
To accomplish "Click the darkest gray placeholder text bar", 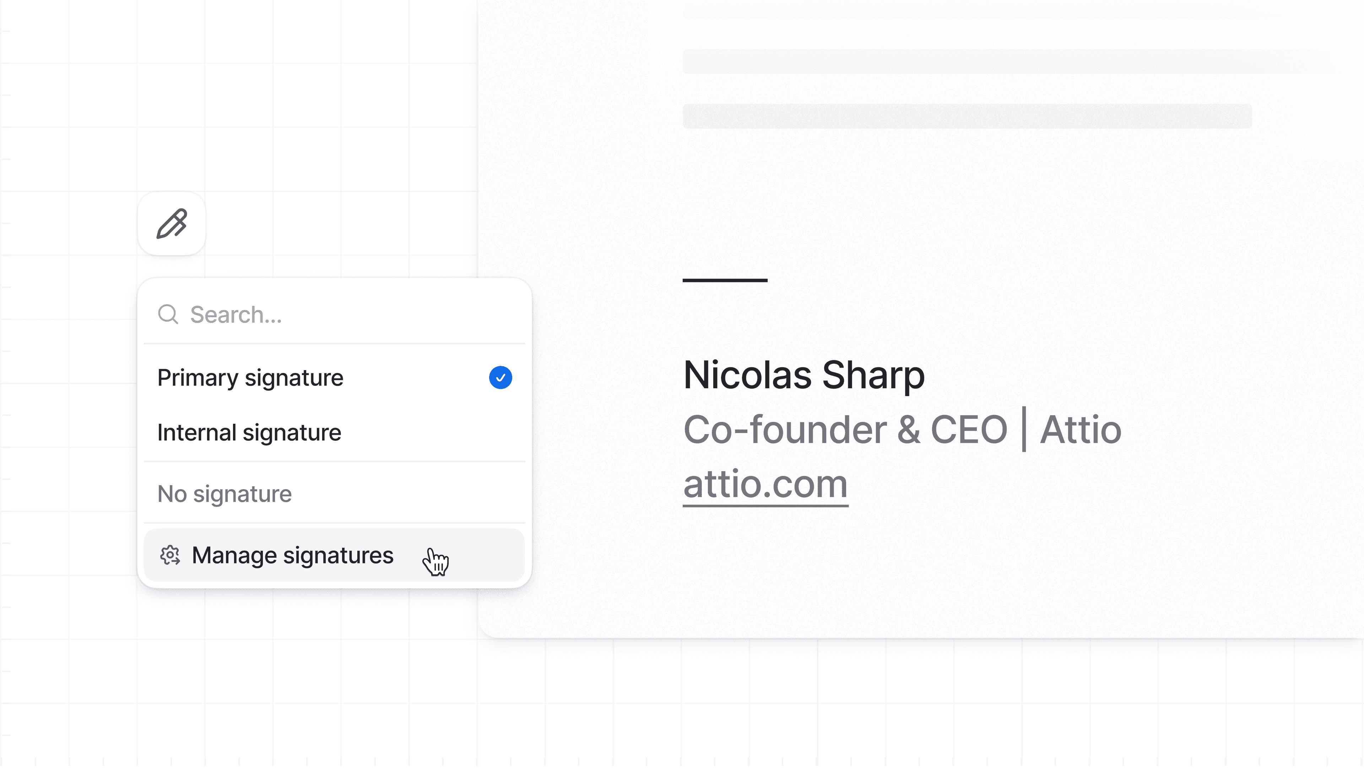I will [x=967, y=116].
